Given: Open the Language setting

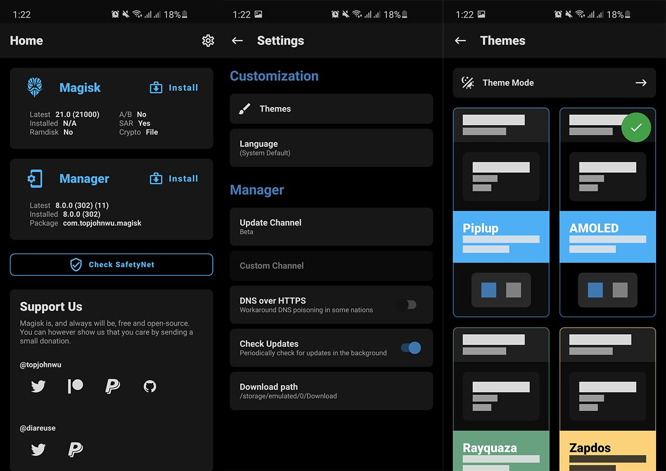Looking at the screenshot, I should click(331, 148).
